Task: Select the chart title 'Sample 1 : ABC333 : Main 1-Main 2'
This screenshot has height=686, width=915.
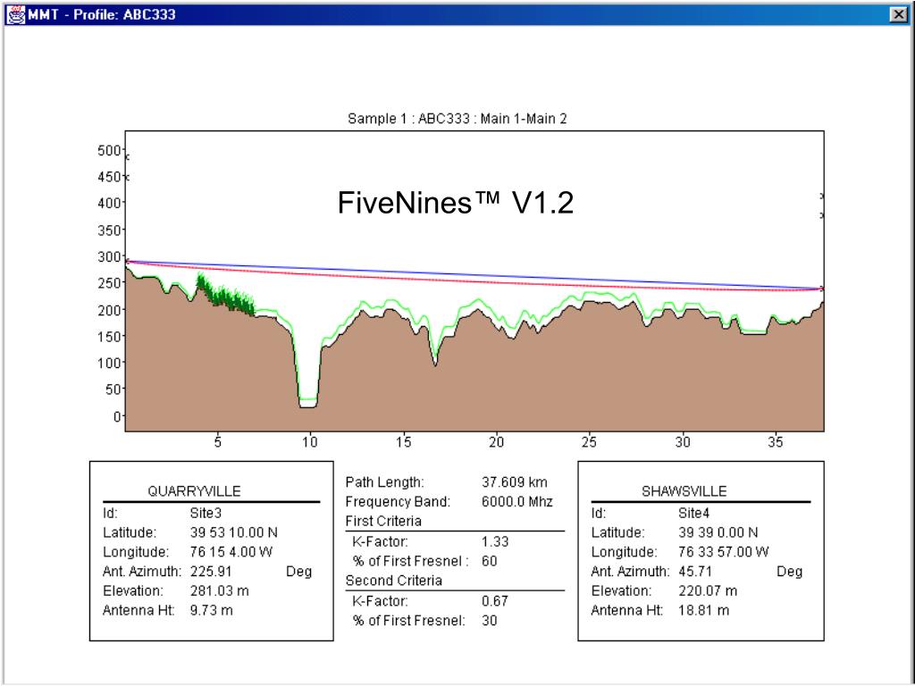Action: point(457,119)
